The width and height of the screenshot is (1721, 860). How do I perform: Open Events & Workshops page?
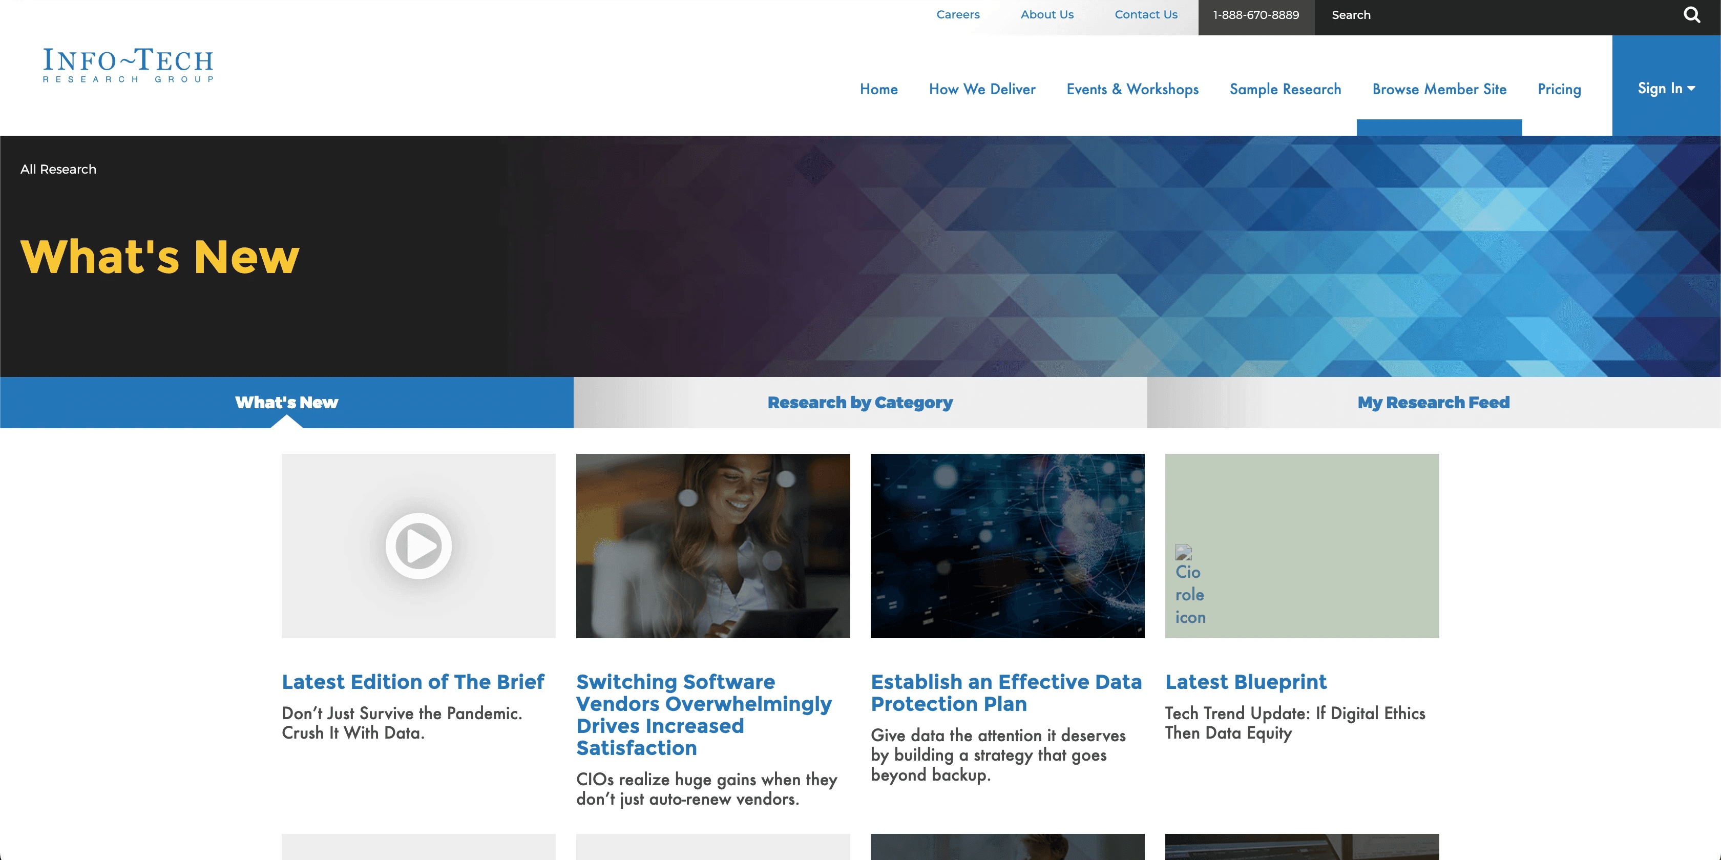coord(1132,90)
